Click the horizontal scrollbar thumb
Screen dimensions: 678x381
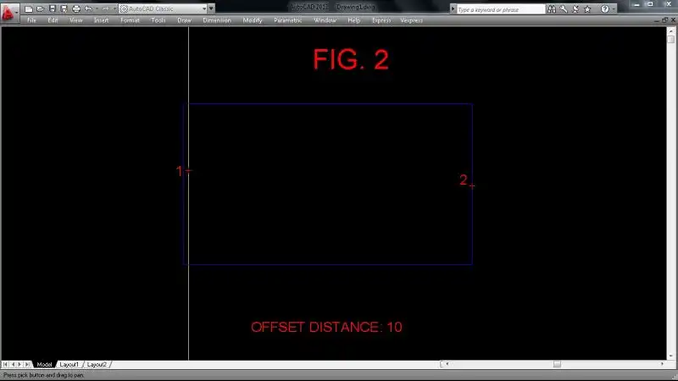557,364
